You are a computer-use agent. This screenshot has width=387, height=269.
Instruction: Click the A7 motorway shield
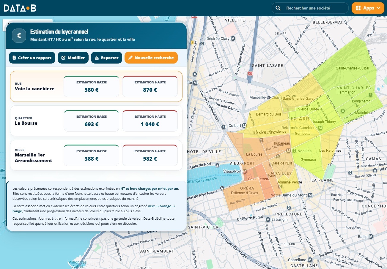(x=250, y=73)
